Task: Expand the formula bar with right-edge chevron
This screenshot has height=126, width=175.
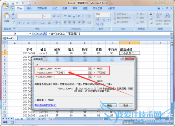Action: [x=172, y=34]
